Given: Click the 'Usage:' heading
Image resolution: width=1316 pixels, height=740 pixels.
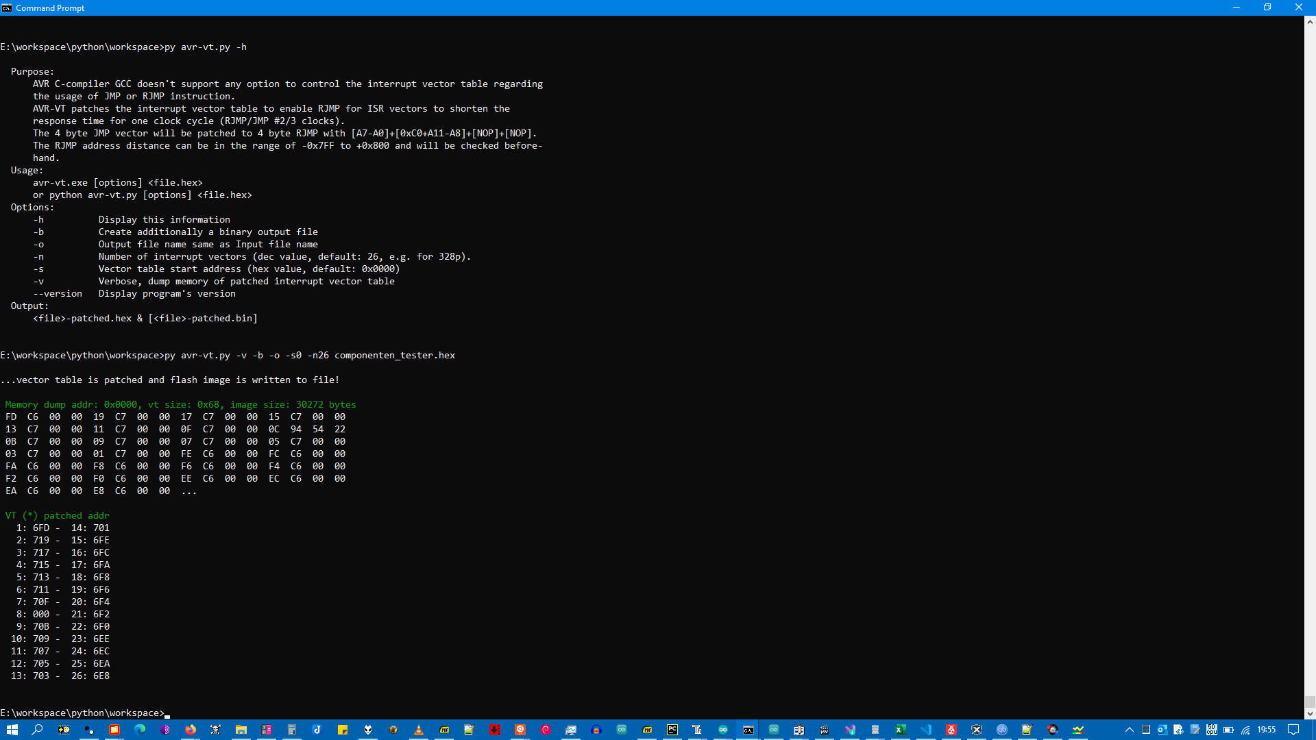Looking at the screenshot, I should pyautogui.click(x=27, y=170).
